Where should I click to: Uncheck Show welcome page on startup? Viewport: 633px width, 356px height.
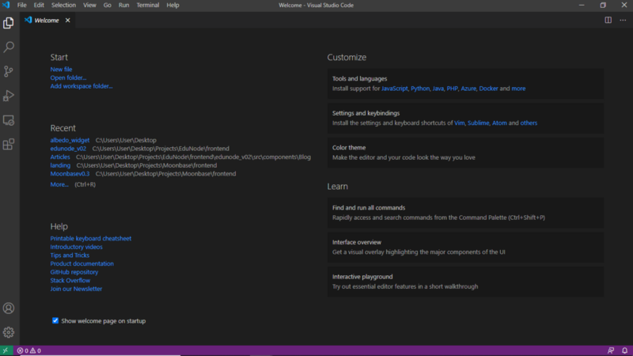55,321
